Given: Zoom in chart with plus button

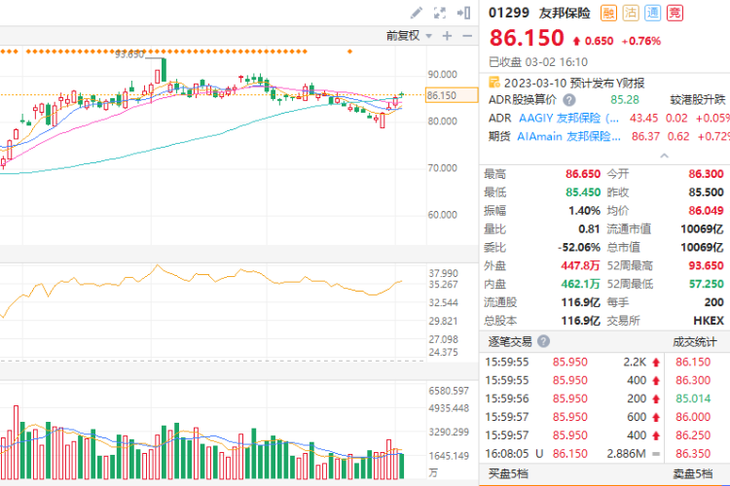Looking at the screenshot, I should click(x=447, y=35).
